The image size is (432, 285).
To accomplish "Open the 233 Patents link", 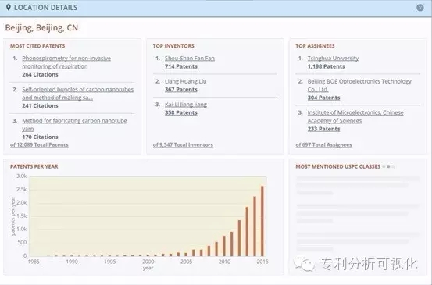I will pyautogui.click(x=323, y=129).
